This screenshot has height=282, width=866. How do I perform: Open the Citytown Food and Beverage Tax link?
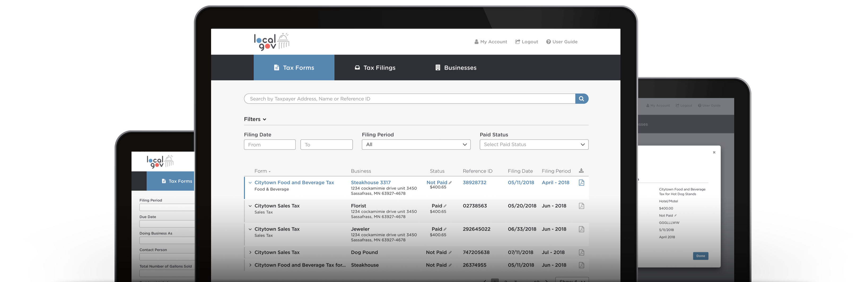coord(294,183)
